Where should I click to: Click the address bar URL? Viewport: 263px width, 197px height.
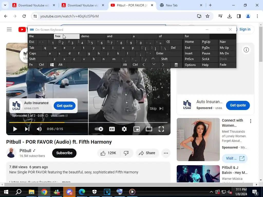69,16
